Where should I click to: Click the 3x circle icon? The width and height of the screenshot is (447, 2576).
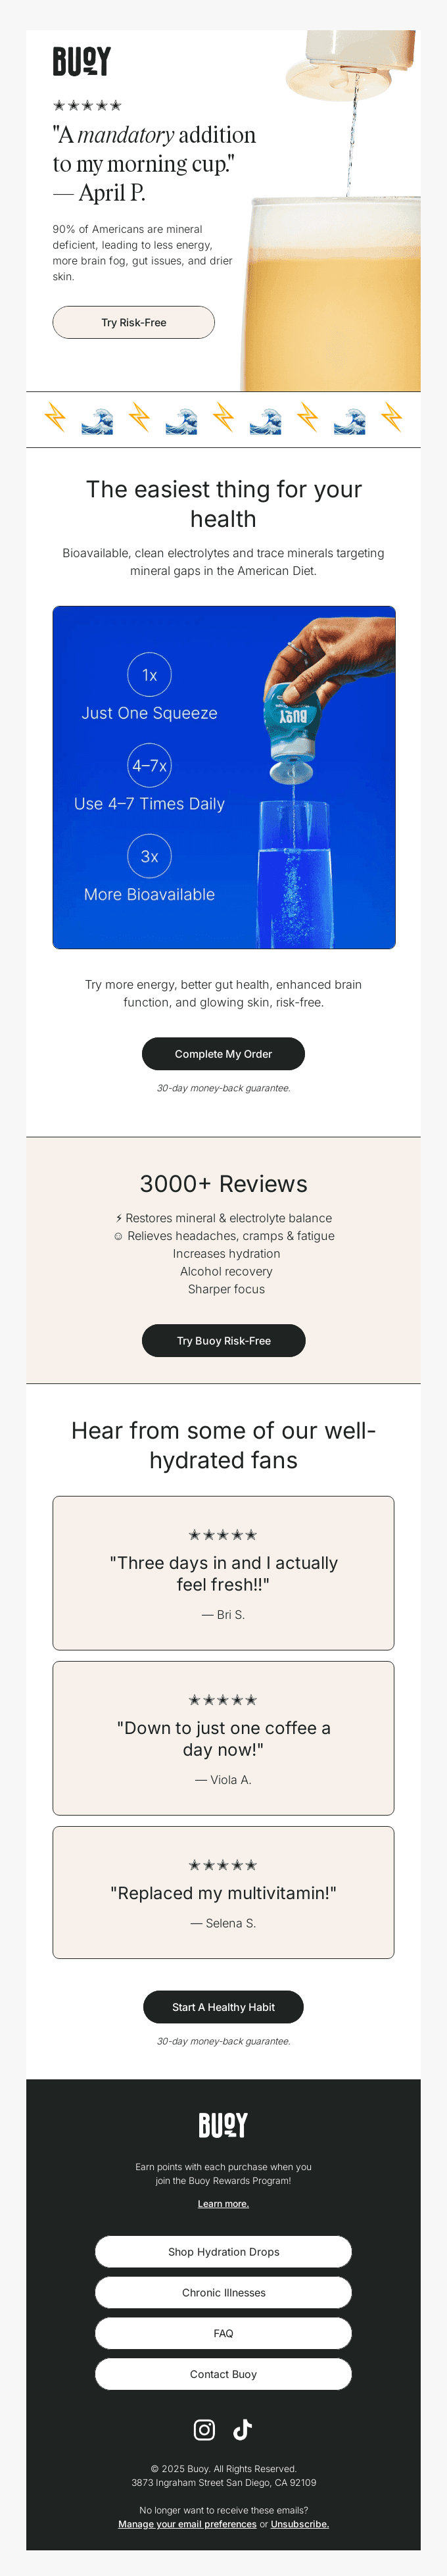[149, 856]
